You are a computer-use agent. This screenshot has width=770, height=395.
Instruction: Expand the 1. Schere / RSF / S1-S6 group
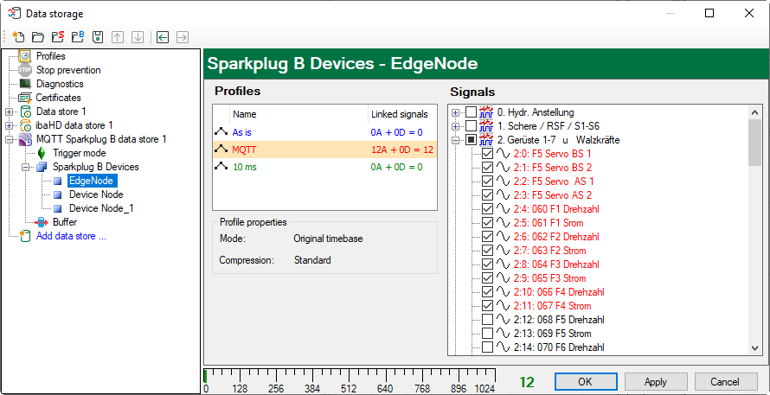pos(456,126)
